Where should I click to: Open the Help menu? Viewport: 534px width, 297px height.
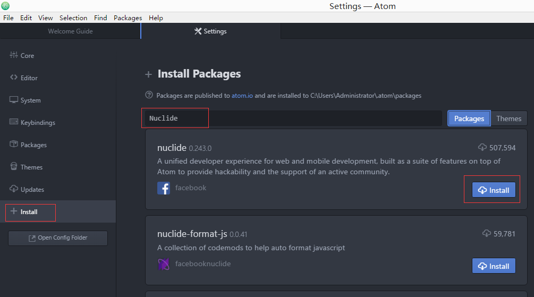pos(156,18)
